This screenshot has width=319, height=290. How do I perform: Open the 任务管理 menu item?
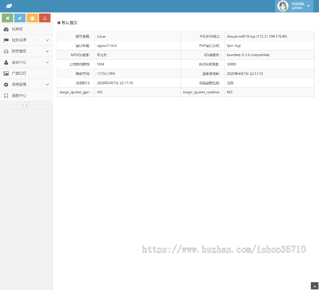26,40
